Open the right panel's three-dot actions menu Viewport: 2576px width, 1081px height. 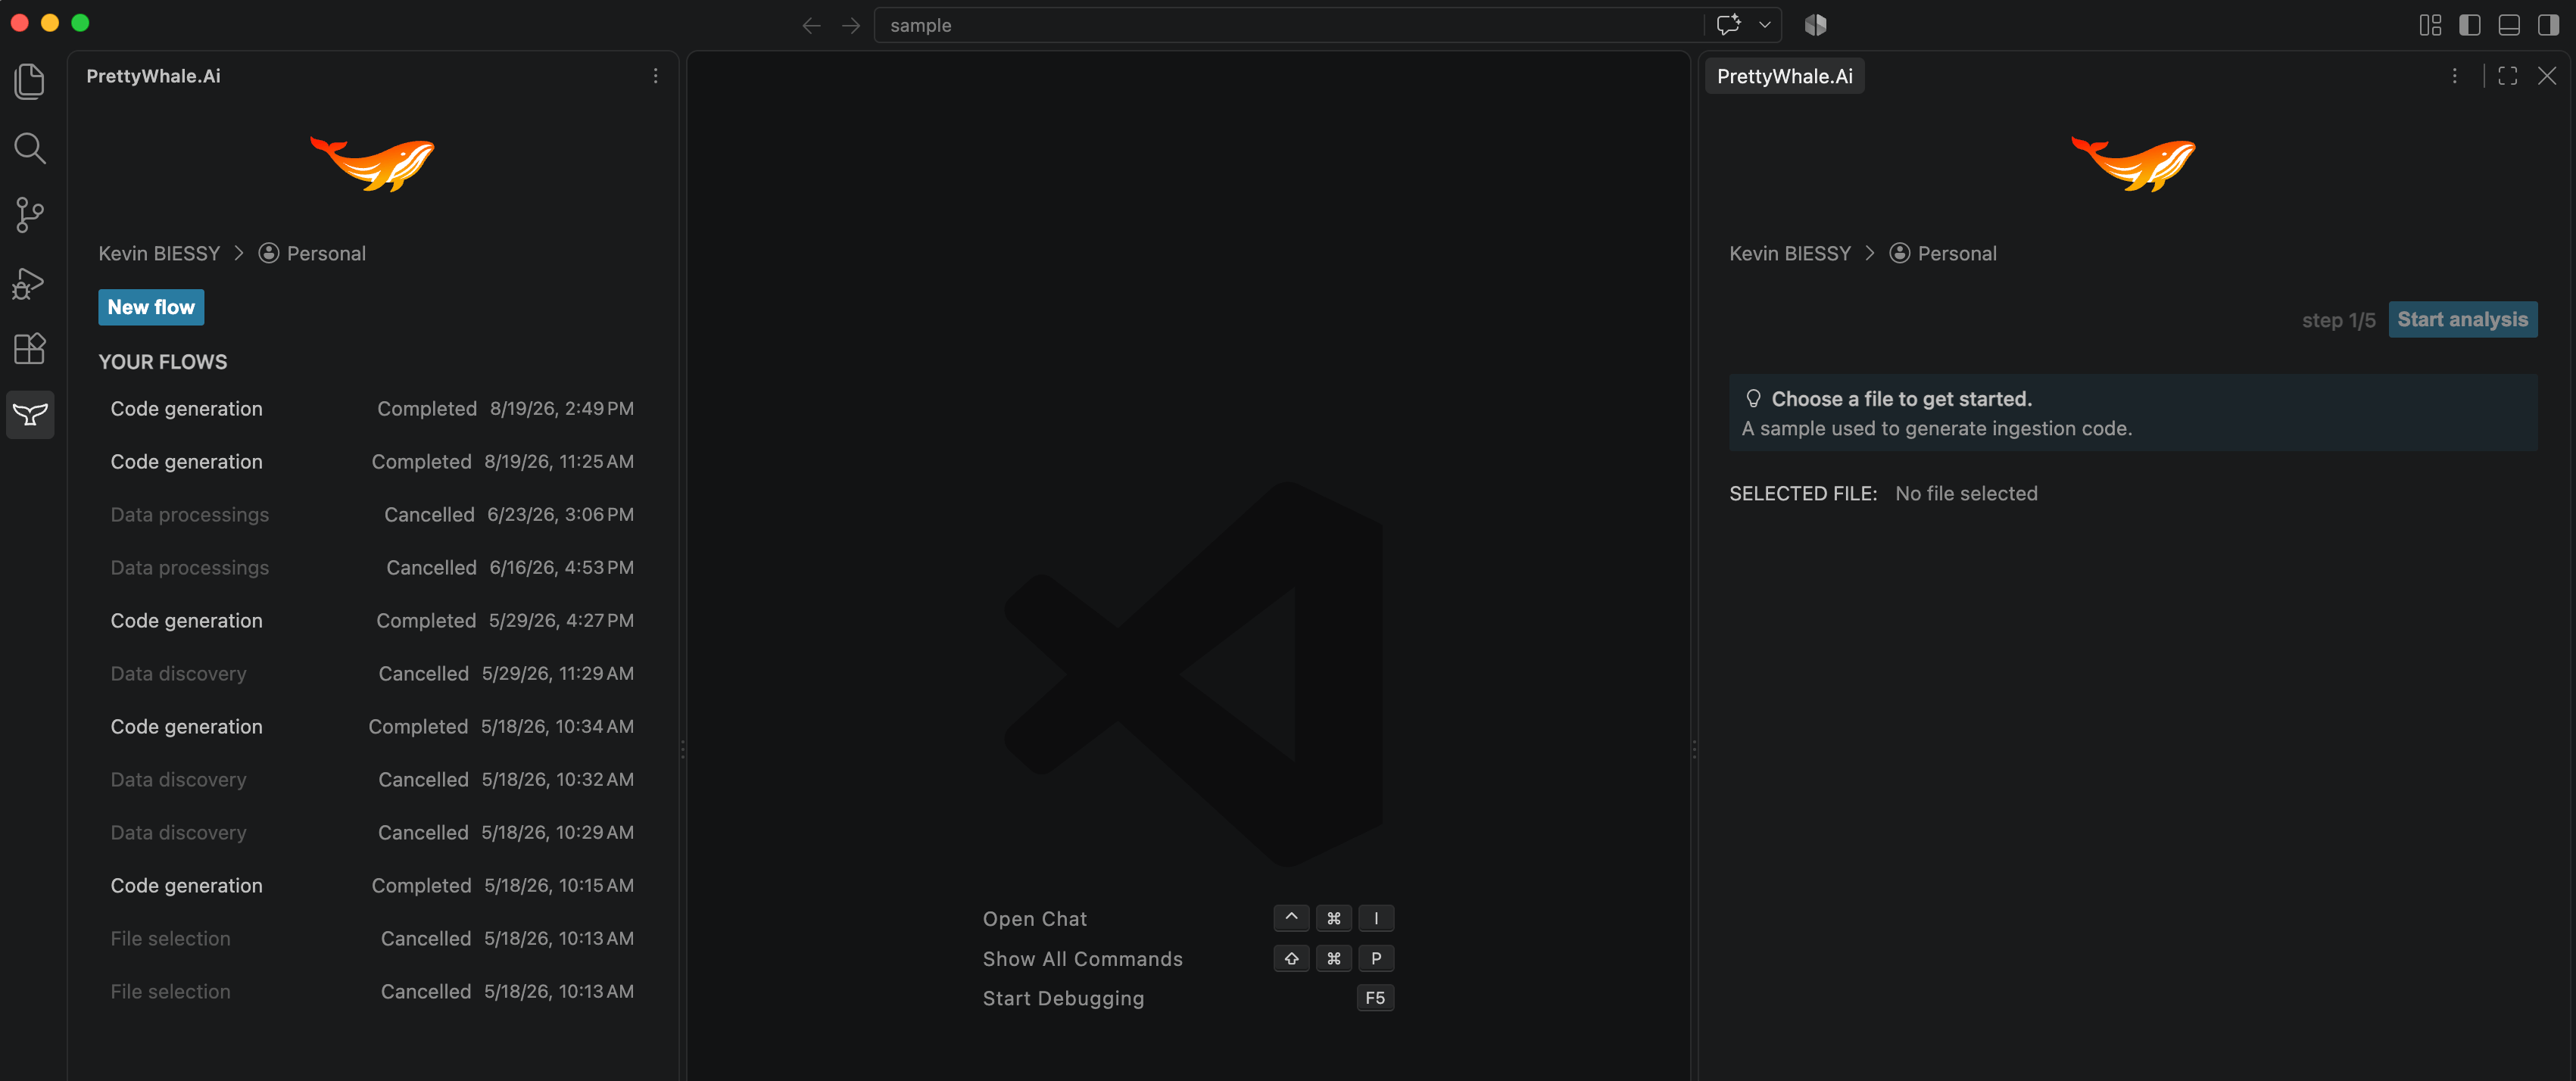tap(2454, 76)
